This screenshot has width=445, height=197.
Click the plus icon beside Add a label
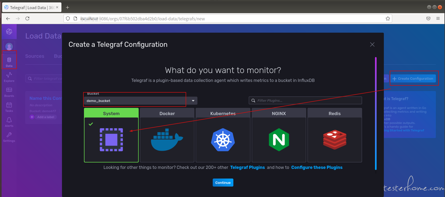click(32, 117)
